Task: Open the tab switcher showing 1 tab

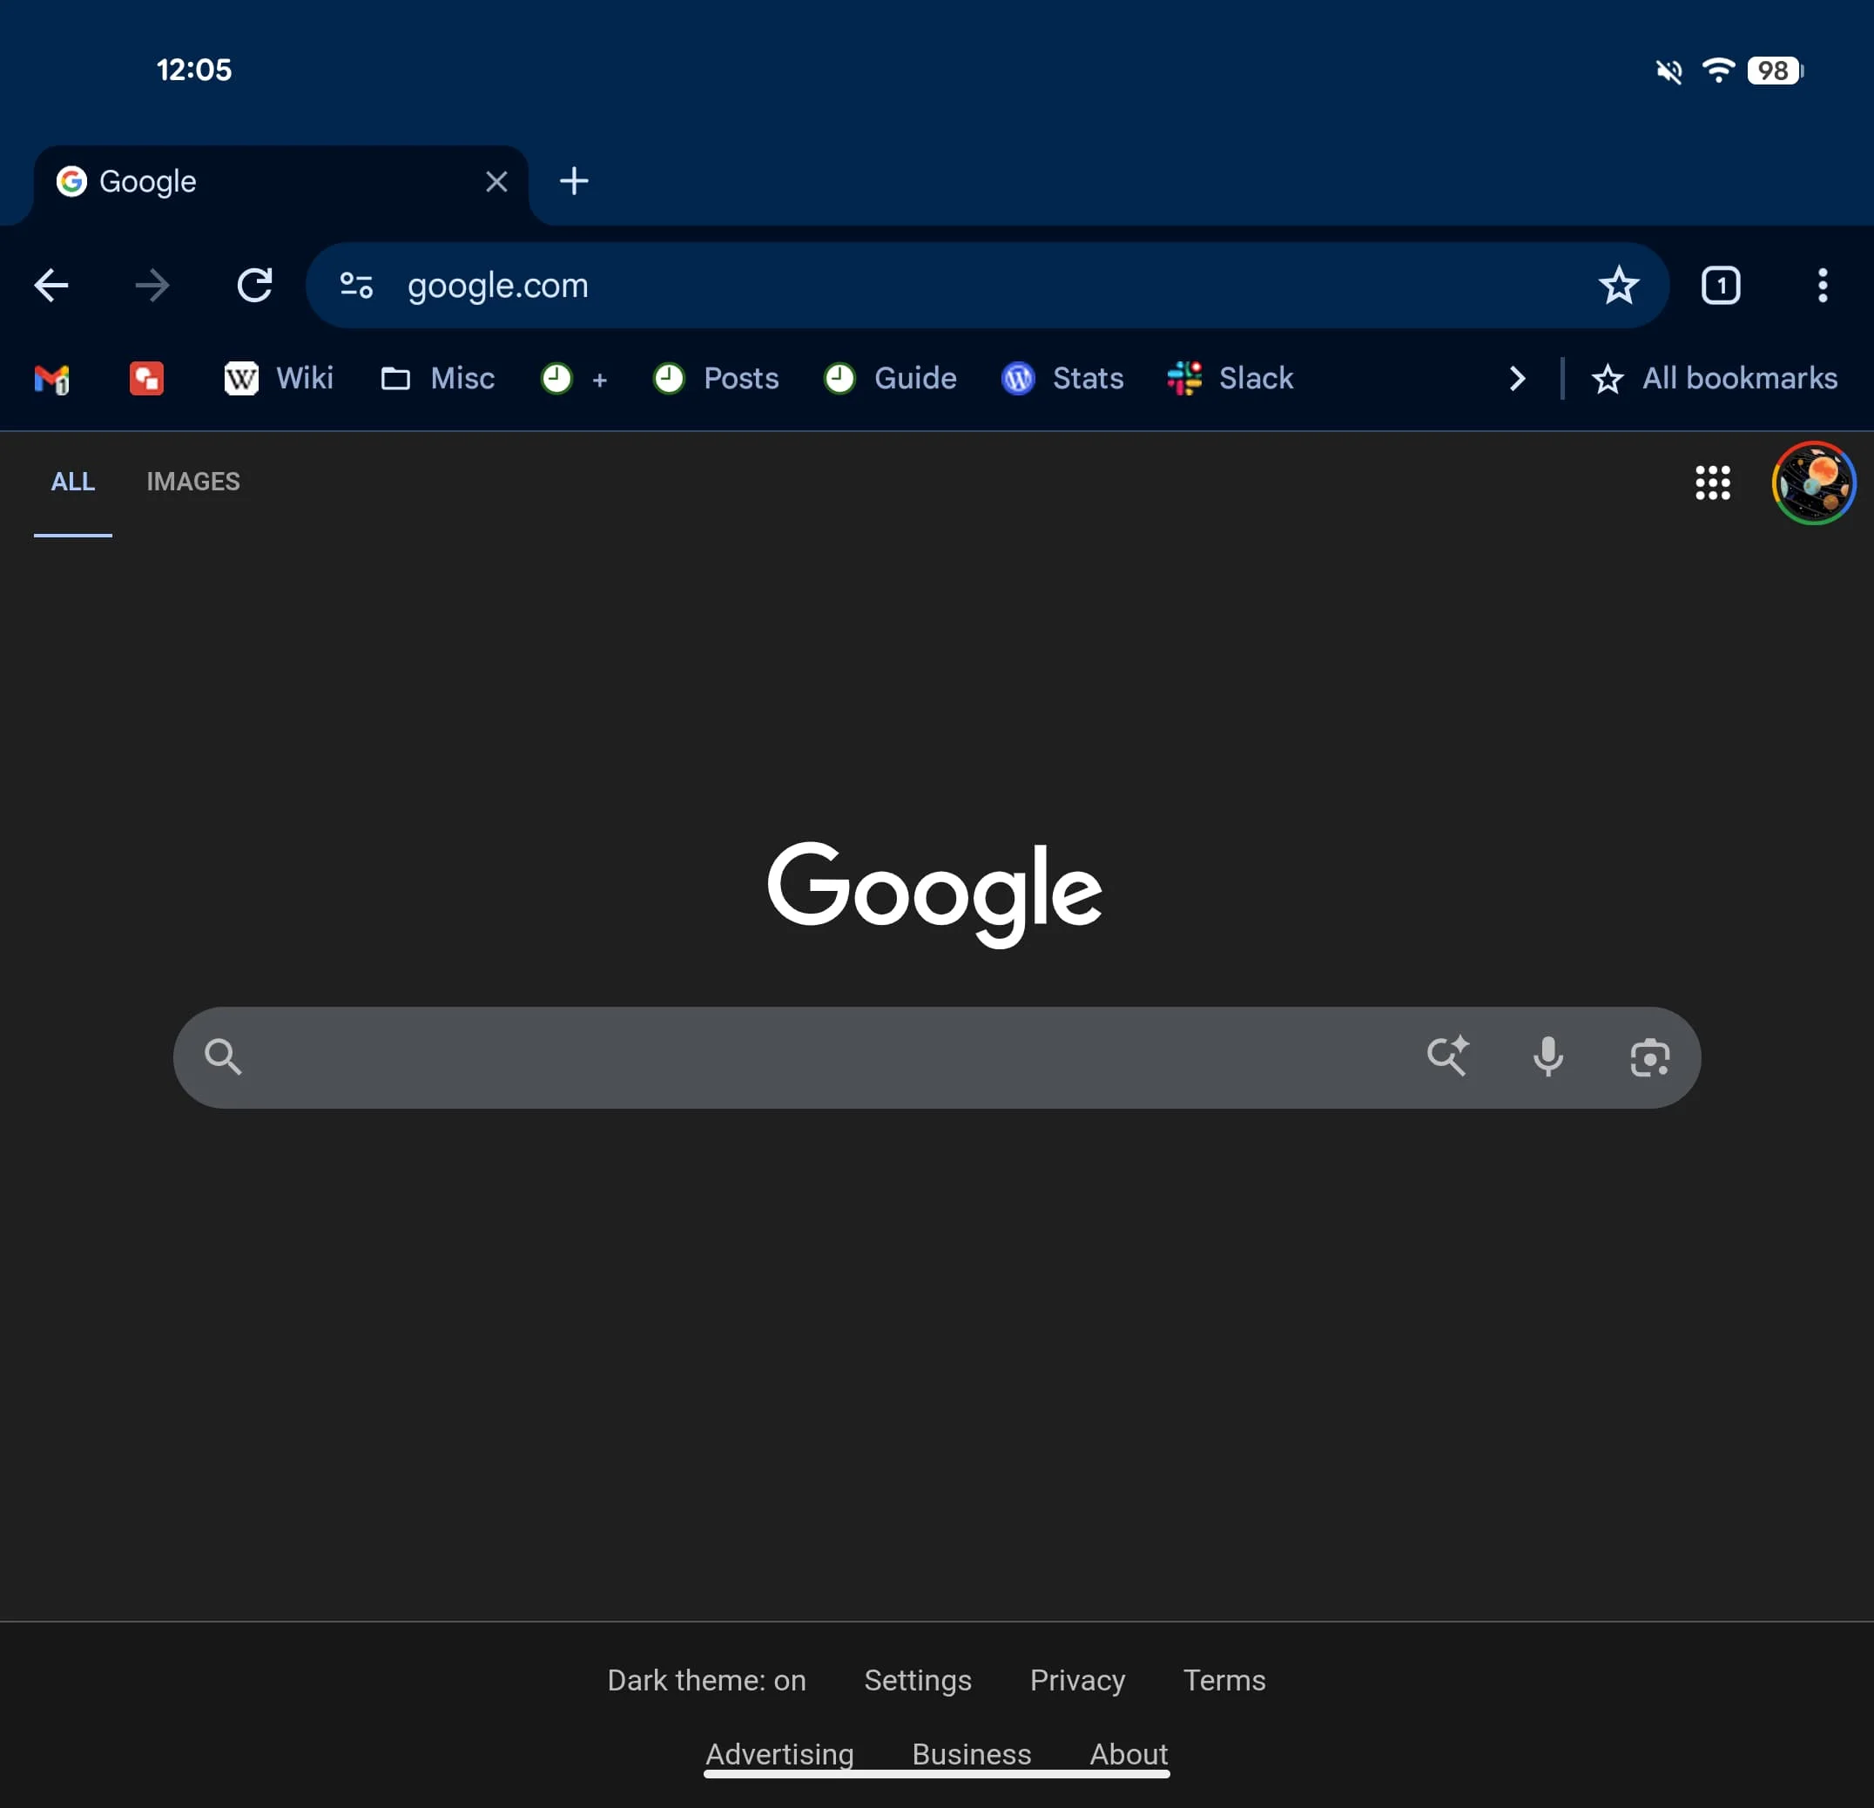Action: coord(1720,285)
